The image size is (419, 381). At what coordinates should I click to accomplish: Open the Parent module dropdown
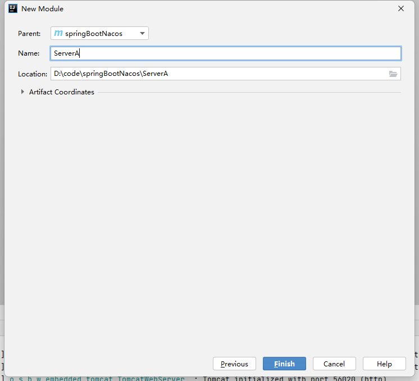pyautogui.click(x=99, y=33)
